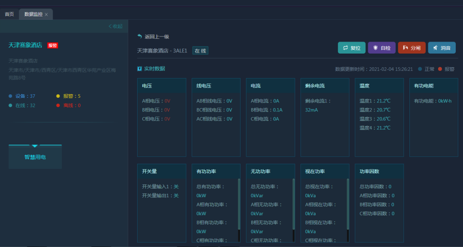Click the shield icon in 自检 button
Viewport: 463px width, 247px height.
click(x=376, y=48)
